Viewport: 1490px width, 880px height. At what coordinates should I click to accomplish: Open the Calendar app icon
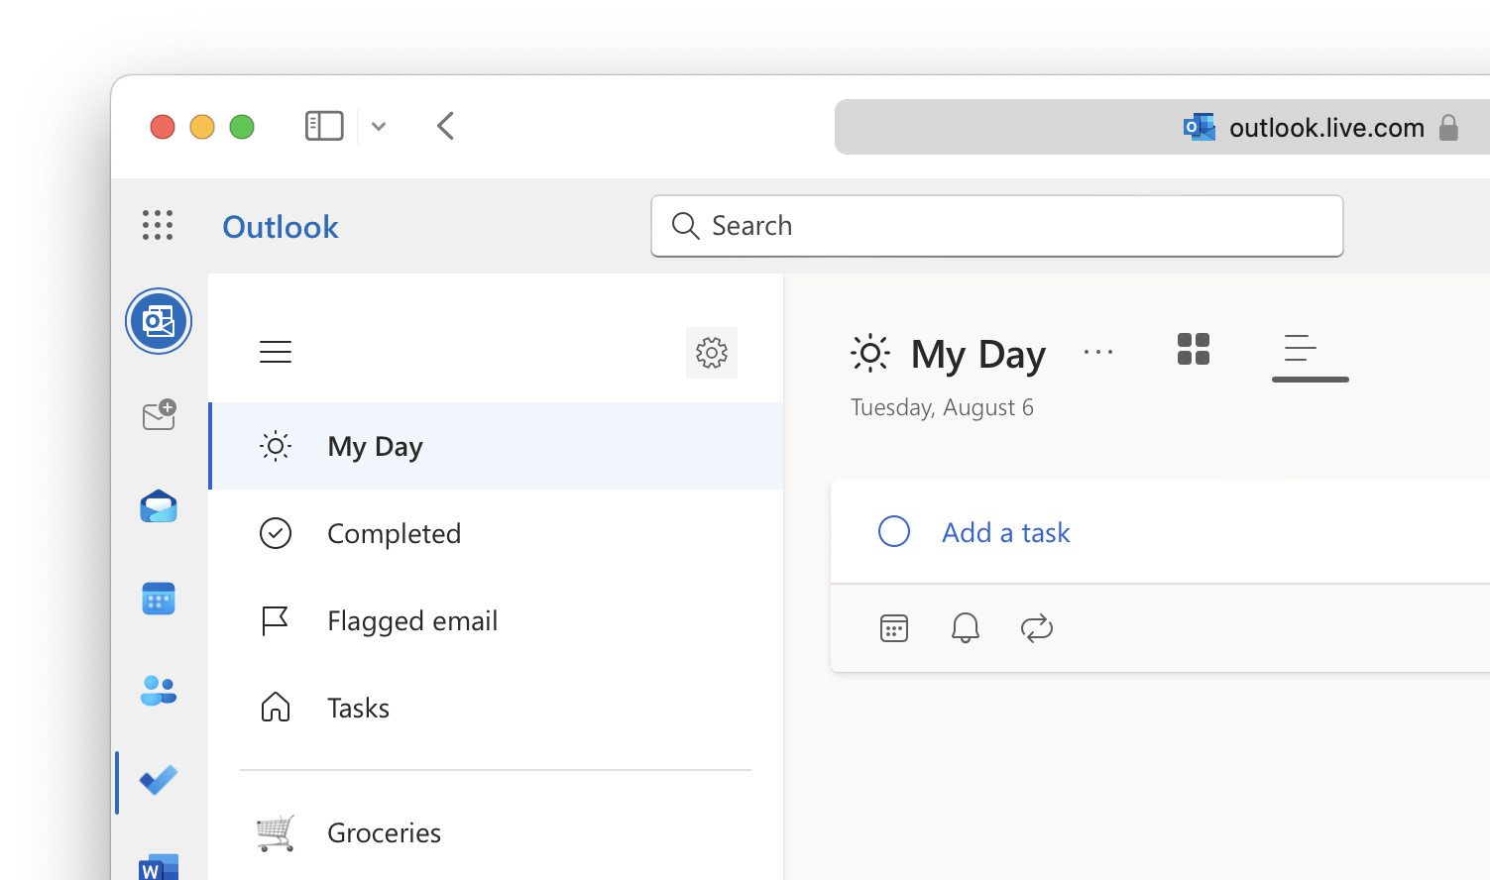click(159, 599)
